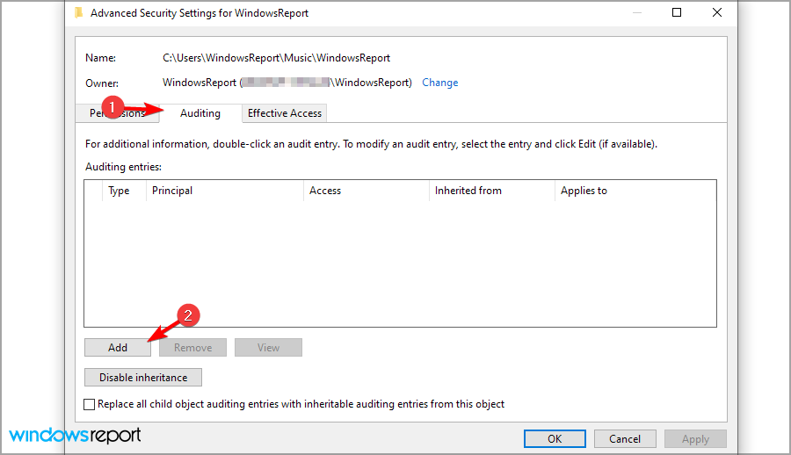791x455 pixels.
Task: Maximize the Advanced Security Settings window
Action: [677, 13]
